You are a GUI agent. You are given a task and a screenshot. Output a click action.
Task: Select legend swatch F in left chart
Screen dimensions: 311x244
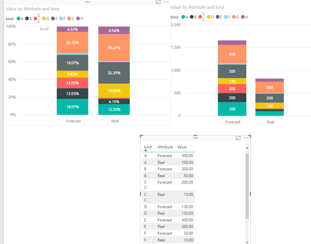click(x=61, y=18)
